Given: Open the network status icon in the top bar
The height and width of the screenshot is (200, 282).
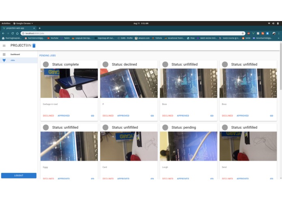Looking at the screenshot, I should (269, 23).
